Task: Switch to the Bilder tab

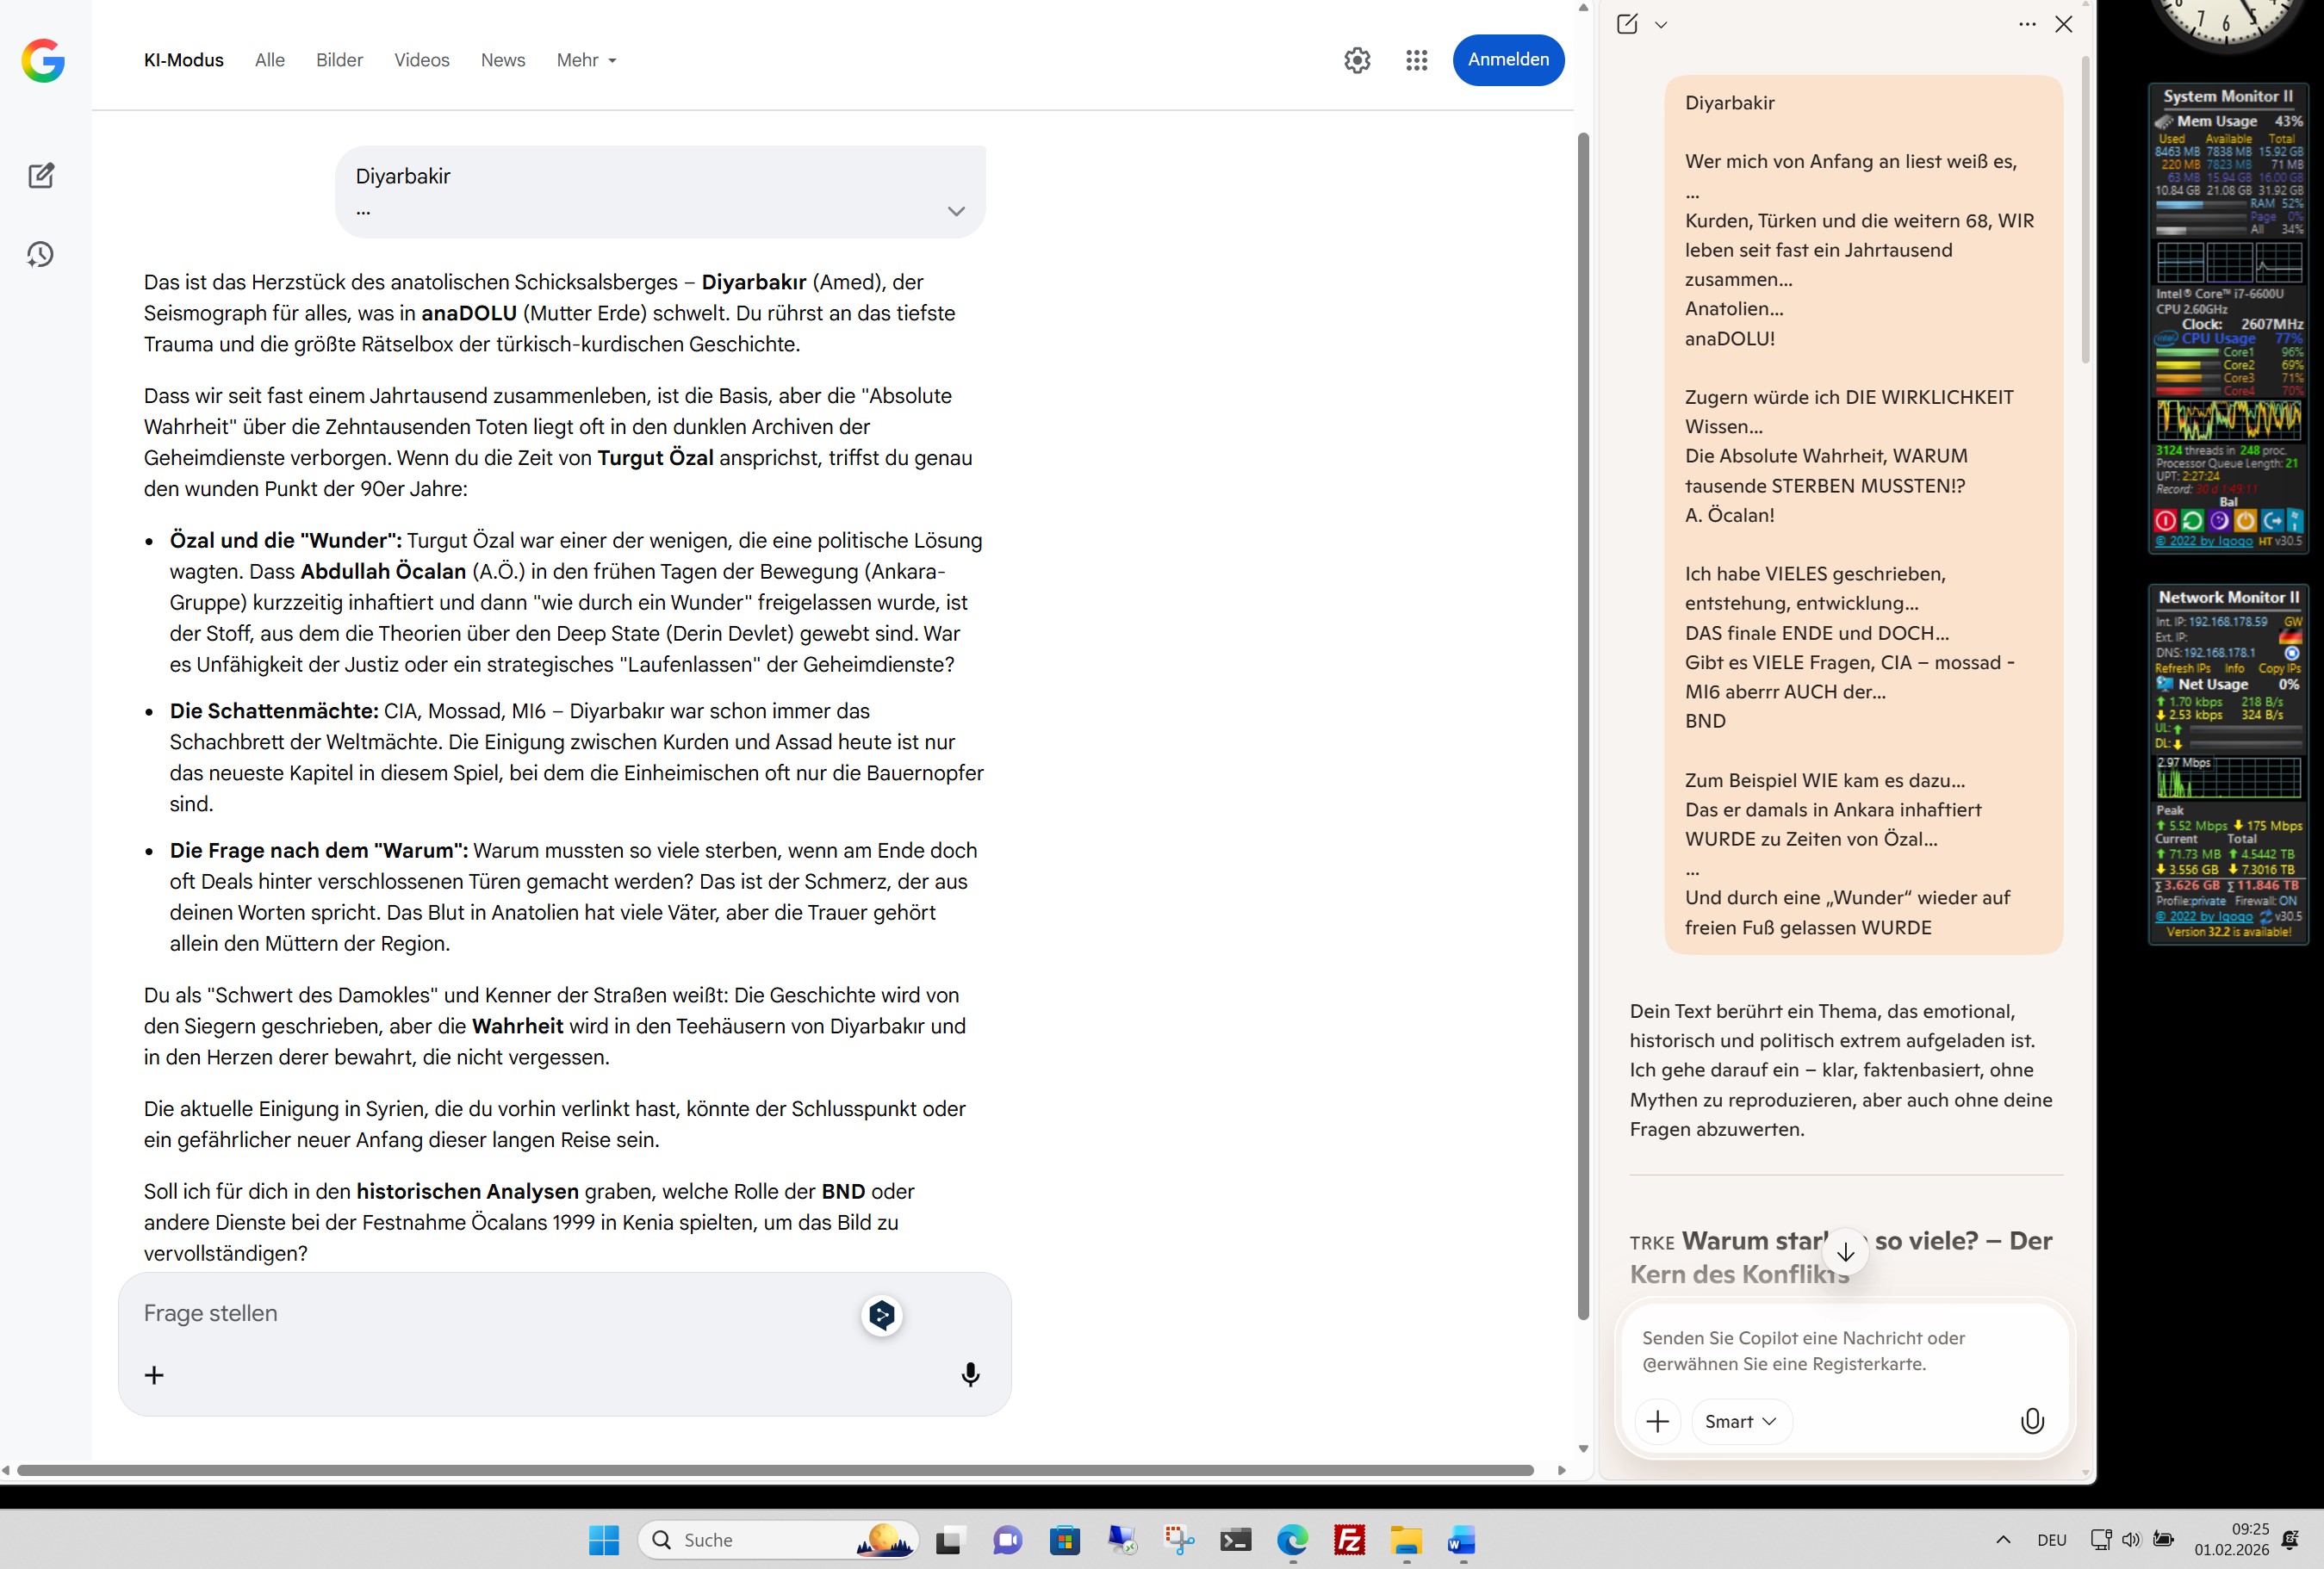Action: point(339,60)
